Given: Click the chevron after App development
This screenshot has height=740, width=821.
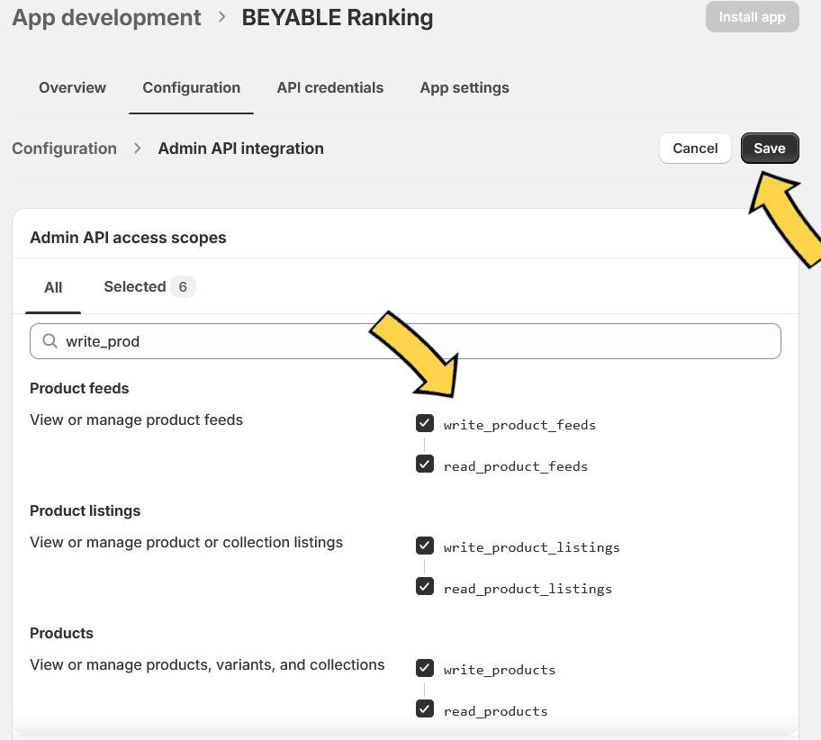Looking at the screenshot, I should click(222, 17).
